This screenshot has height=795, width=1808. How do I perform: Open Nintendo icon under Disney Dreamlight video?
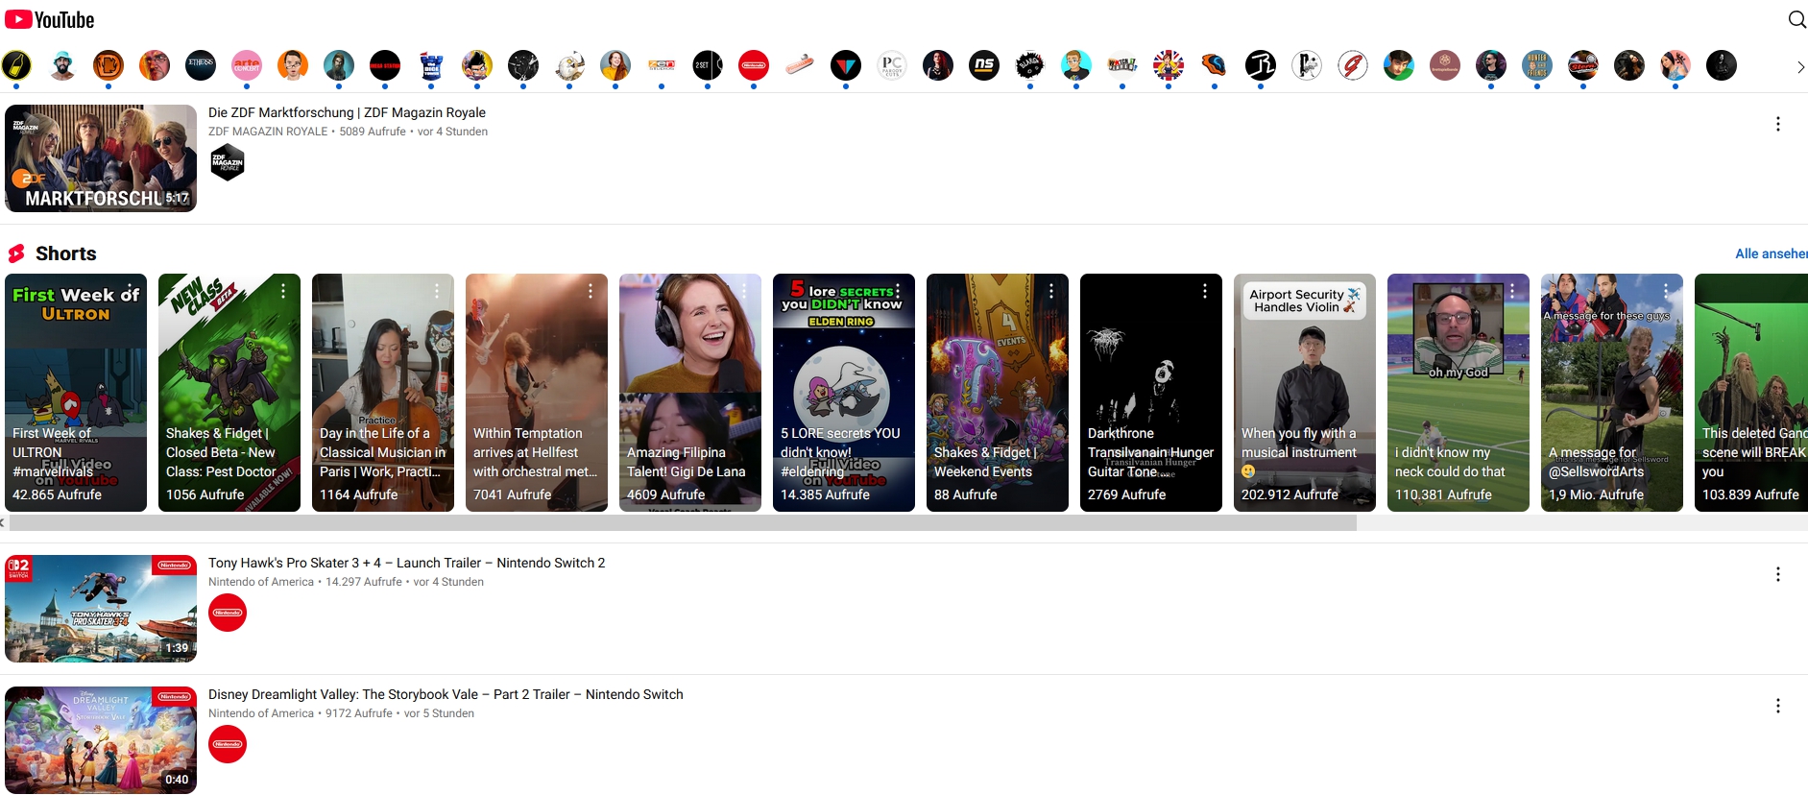click(228, 744)
